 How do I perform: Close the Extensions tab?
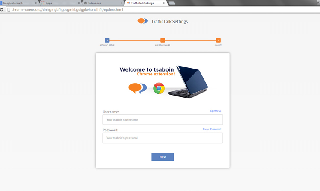(122, 3)
